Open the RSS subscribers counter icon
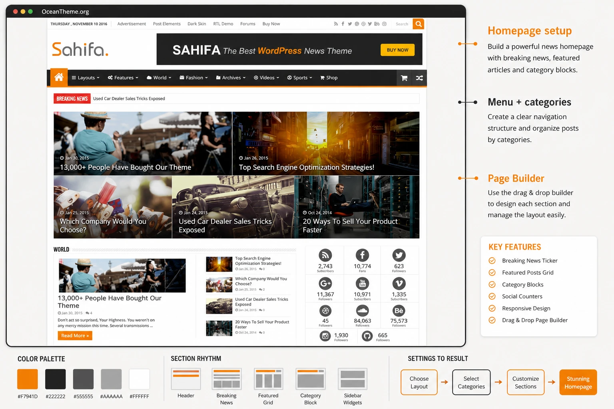The image size is (614, 409). [325, 255]
